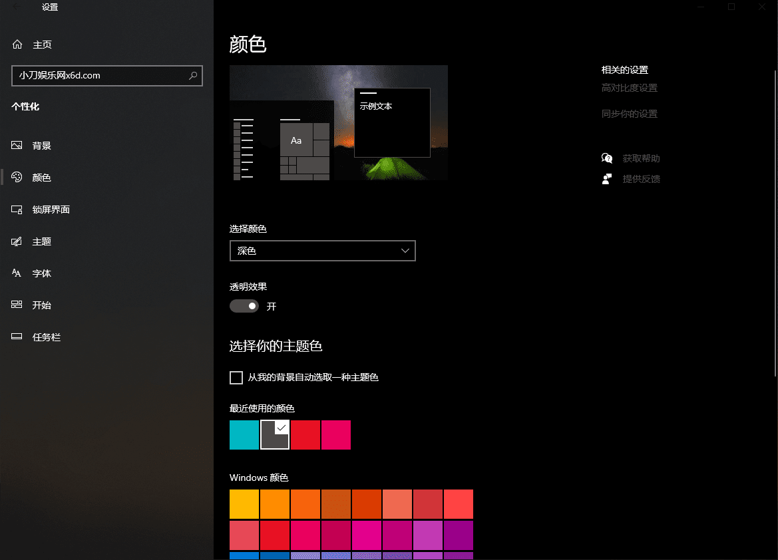Click the search box magnifier in Settings
The image size is (778, 560).
tap(192, 76)
